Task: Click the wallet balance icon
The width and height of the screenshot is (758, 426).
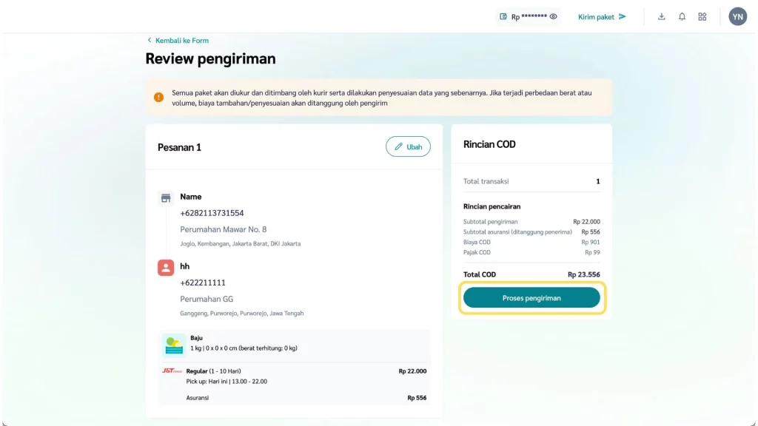Action: 503,16
